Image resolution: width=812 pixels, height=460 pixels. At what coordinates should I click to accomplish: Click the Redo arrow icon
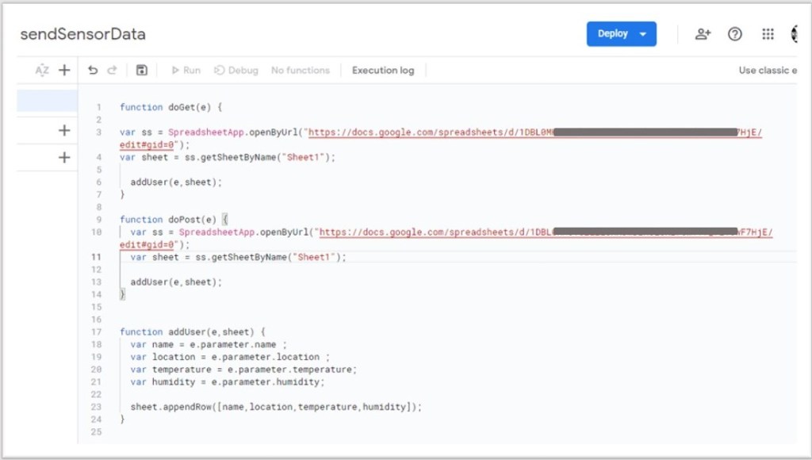click(112, 71)
